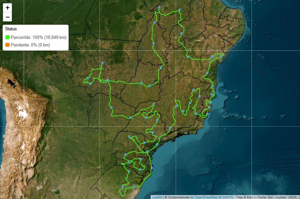The height and width of the screenshot is (199, 300).
Task: Click the Status legend title
Action: point(11,29)
